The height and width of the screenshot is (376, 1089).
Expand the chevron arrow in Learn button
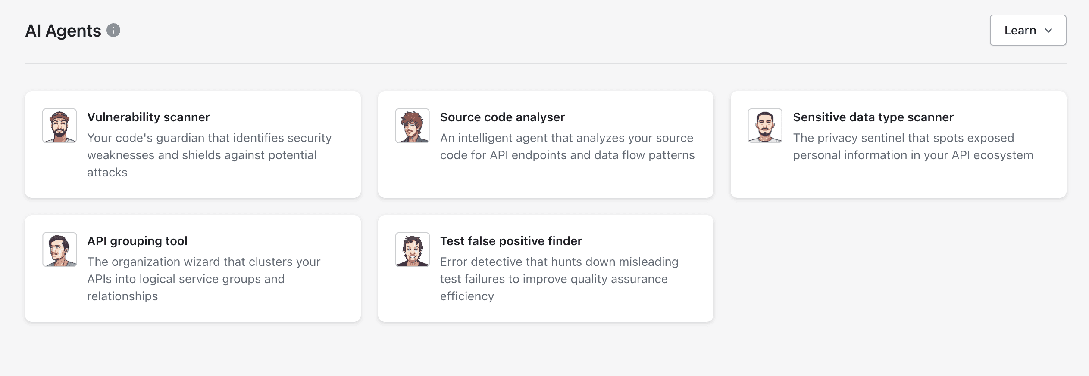1048,31
